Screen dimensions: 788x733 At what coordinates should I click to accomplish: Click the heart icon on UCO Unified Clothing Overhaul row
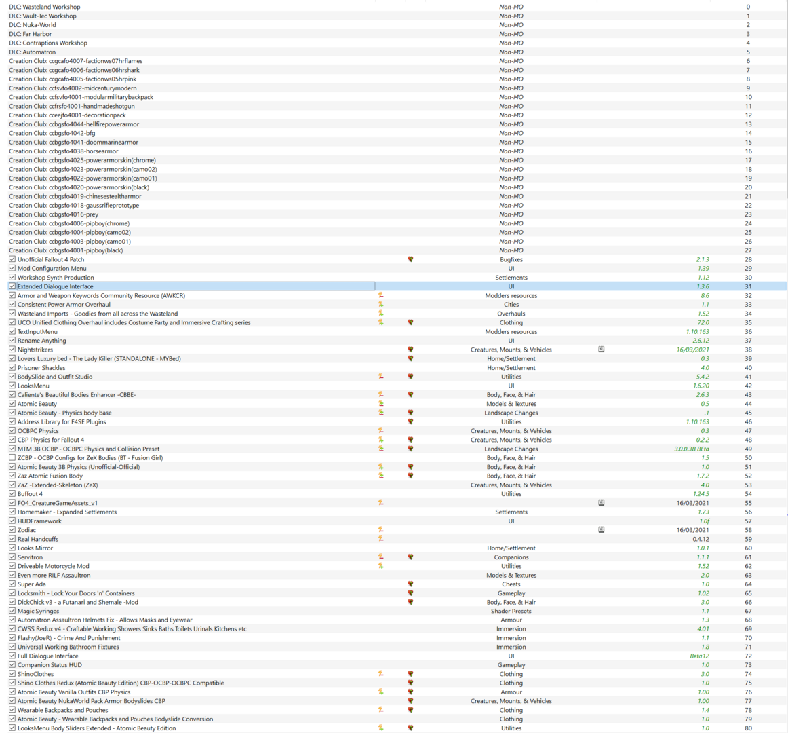[x=410, y=322]
